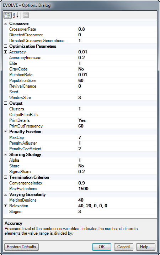Sort properties with the Alphabetical icon
This screenshot has height=255, width=160.
click(16, 15)
